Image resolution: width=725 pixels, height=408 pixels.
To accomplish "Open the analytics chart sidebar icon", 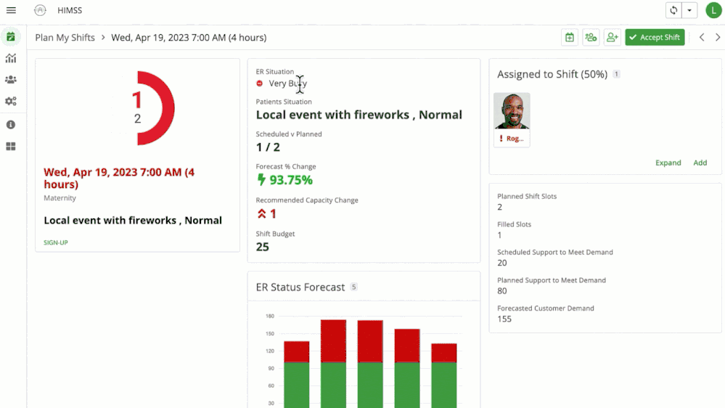I will click(11, 58).
